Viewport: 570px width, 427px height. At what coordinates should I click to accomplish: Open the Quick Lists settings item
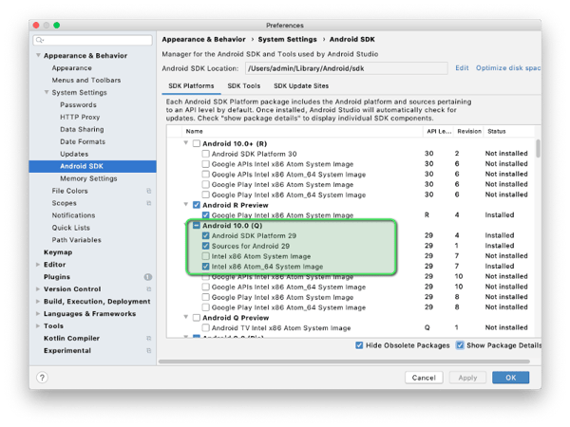71,228
